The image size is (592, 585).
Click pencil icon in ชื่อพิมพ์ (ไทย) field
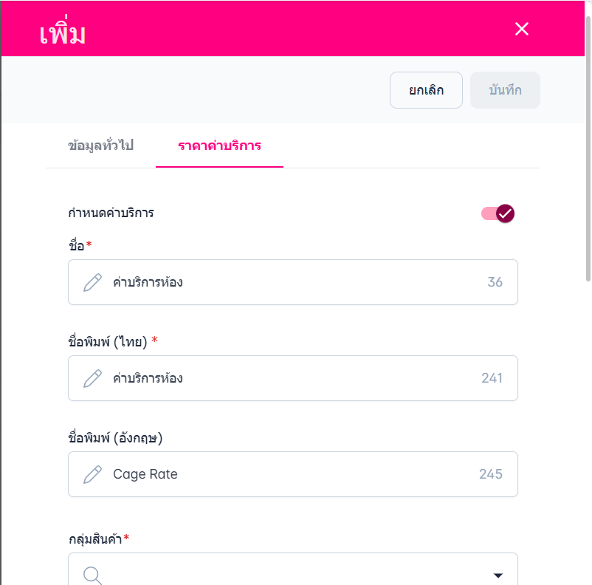point(92,378)
